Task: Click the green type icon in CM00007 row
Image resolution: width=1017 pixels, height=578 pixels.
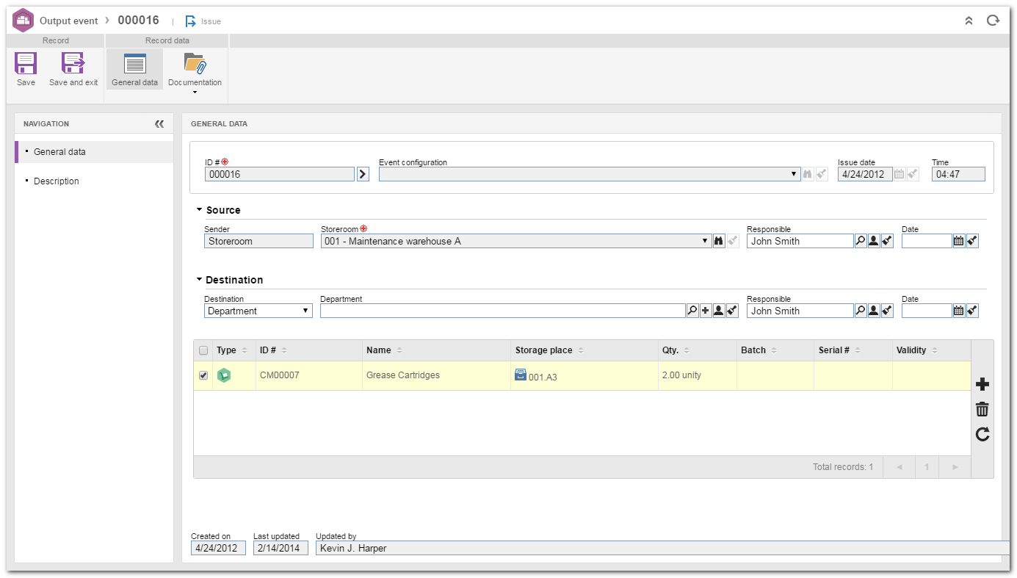Action: pos(224,375)
